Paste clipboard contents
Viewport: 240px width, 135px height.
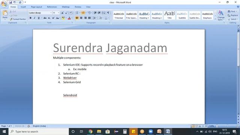click(x=5, y=15)
